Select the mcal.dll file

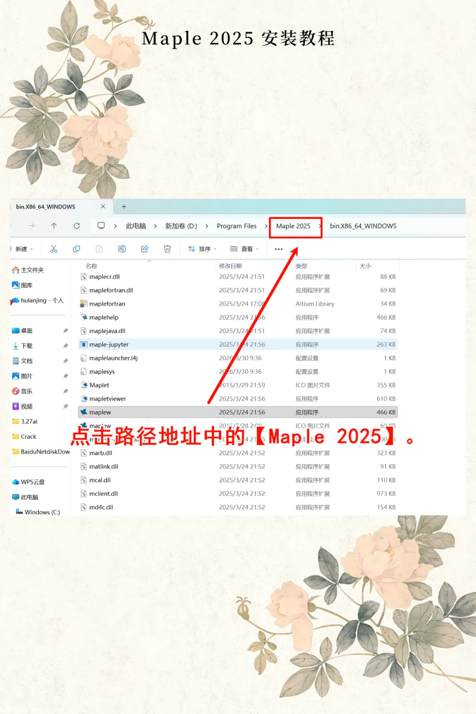[238, 480]
